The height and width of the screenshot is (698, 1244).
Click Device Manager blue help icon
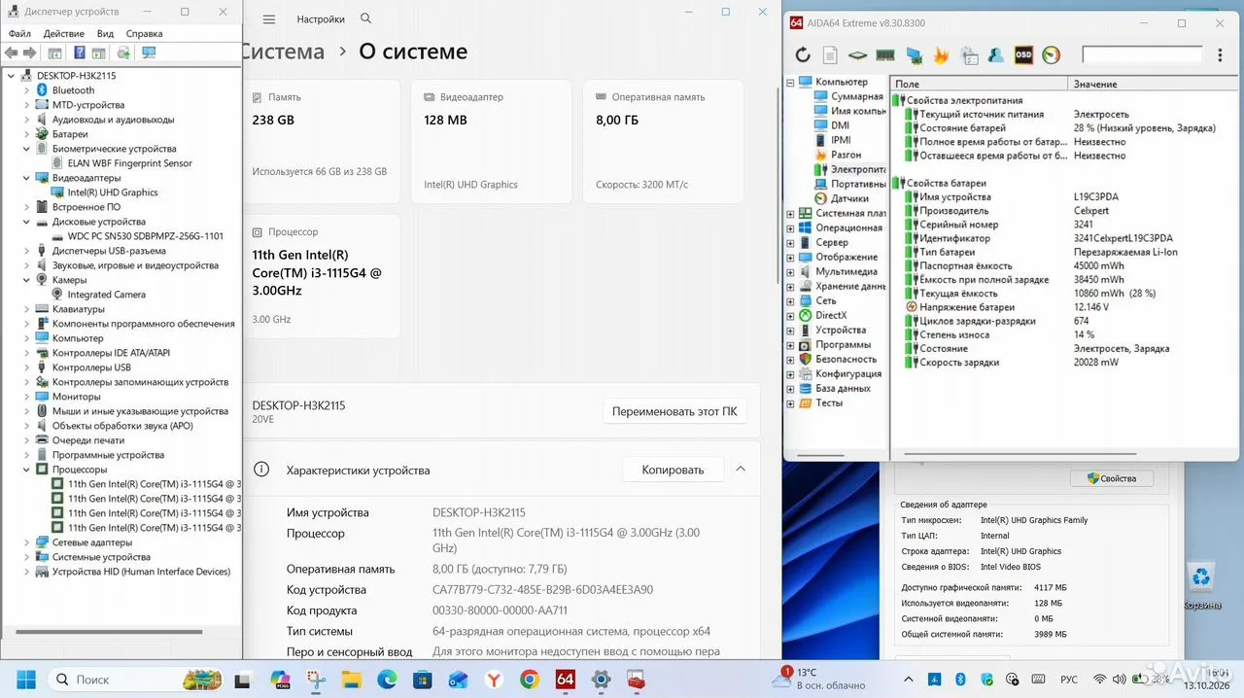pyautogui.click(x=79, y=53)
